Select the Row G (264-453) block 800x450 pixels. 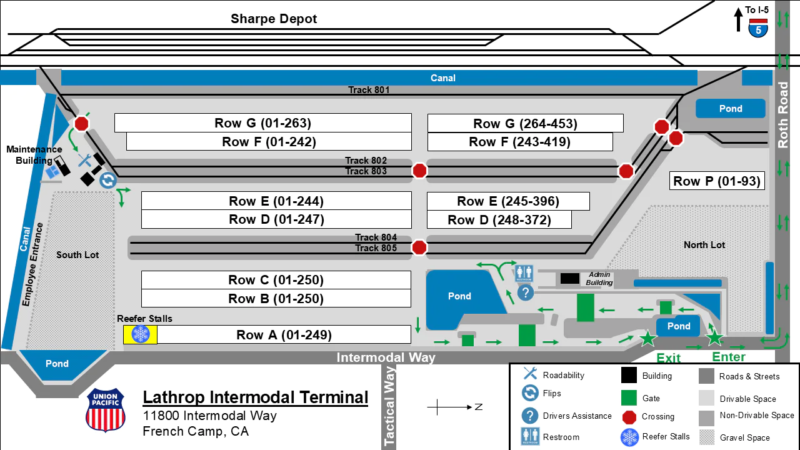(525, 123)
